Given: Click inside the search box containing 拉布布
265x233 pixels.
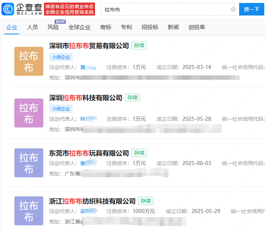Looking at the screenshot, I should 166,9.
